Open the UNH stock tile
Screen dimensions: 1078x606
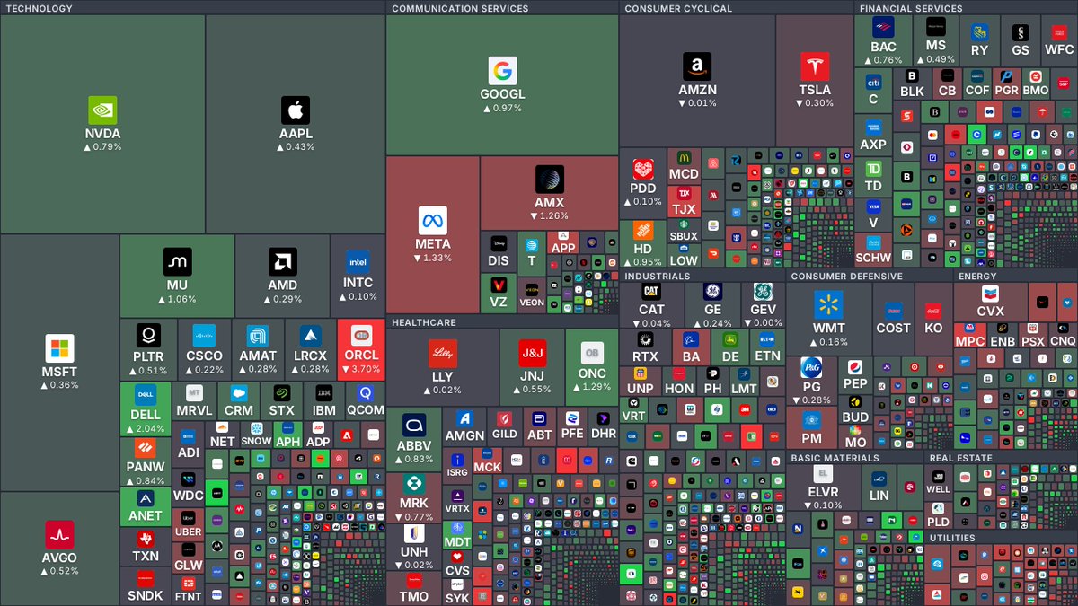(414, 547)
